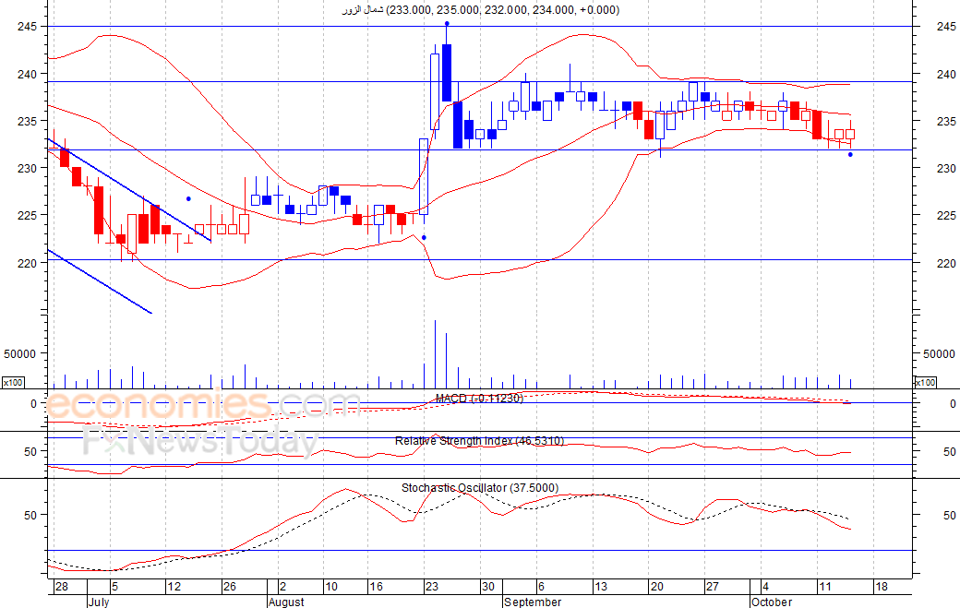Select the MACD indicator label
The width and height of the screenshot is (960, 608).
(479, 399)
